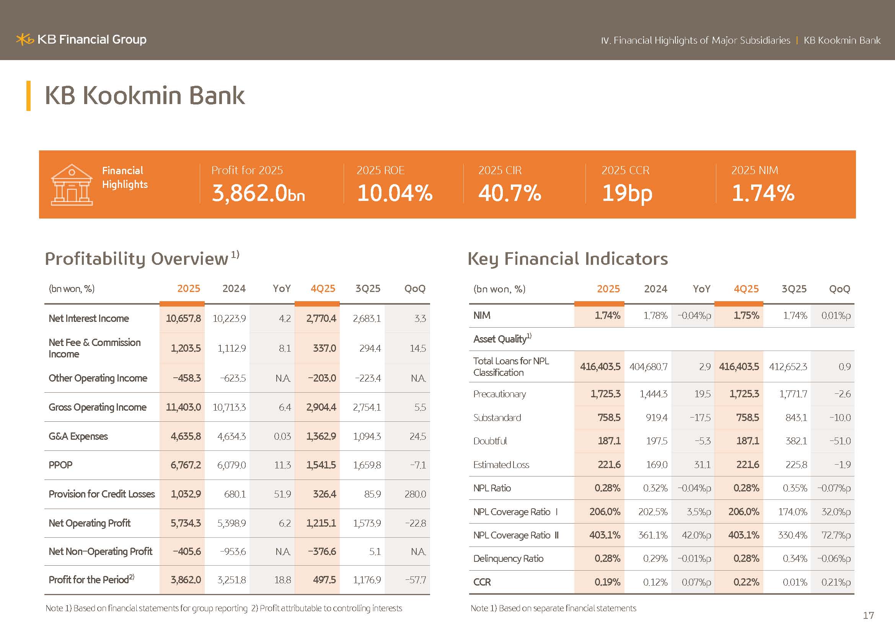Click the 2025 NIM 1.74% banner figure

[763, 193]
